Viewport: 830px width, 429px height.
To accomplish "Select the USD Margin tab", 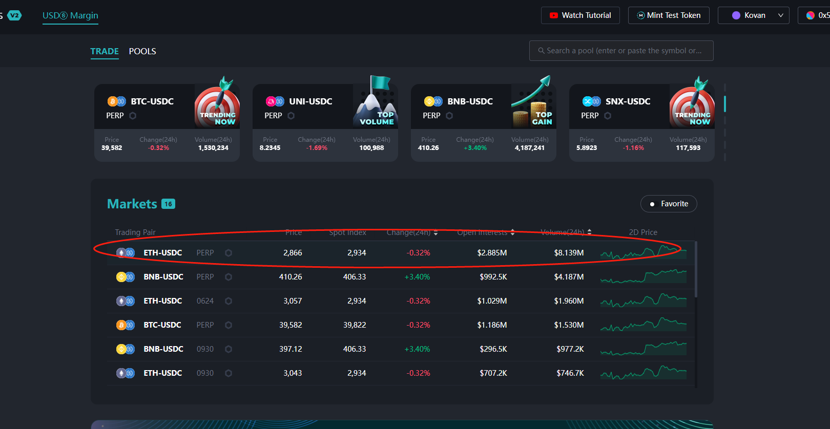I will coord(70,15).
